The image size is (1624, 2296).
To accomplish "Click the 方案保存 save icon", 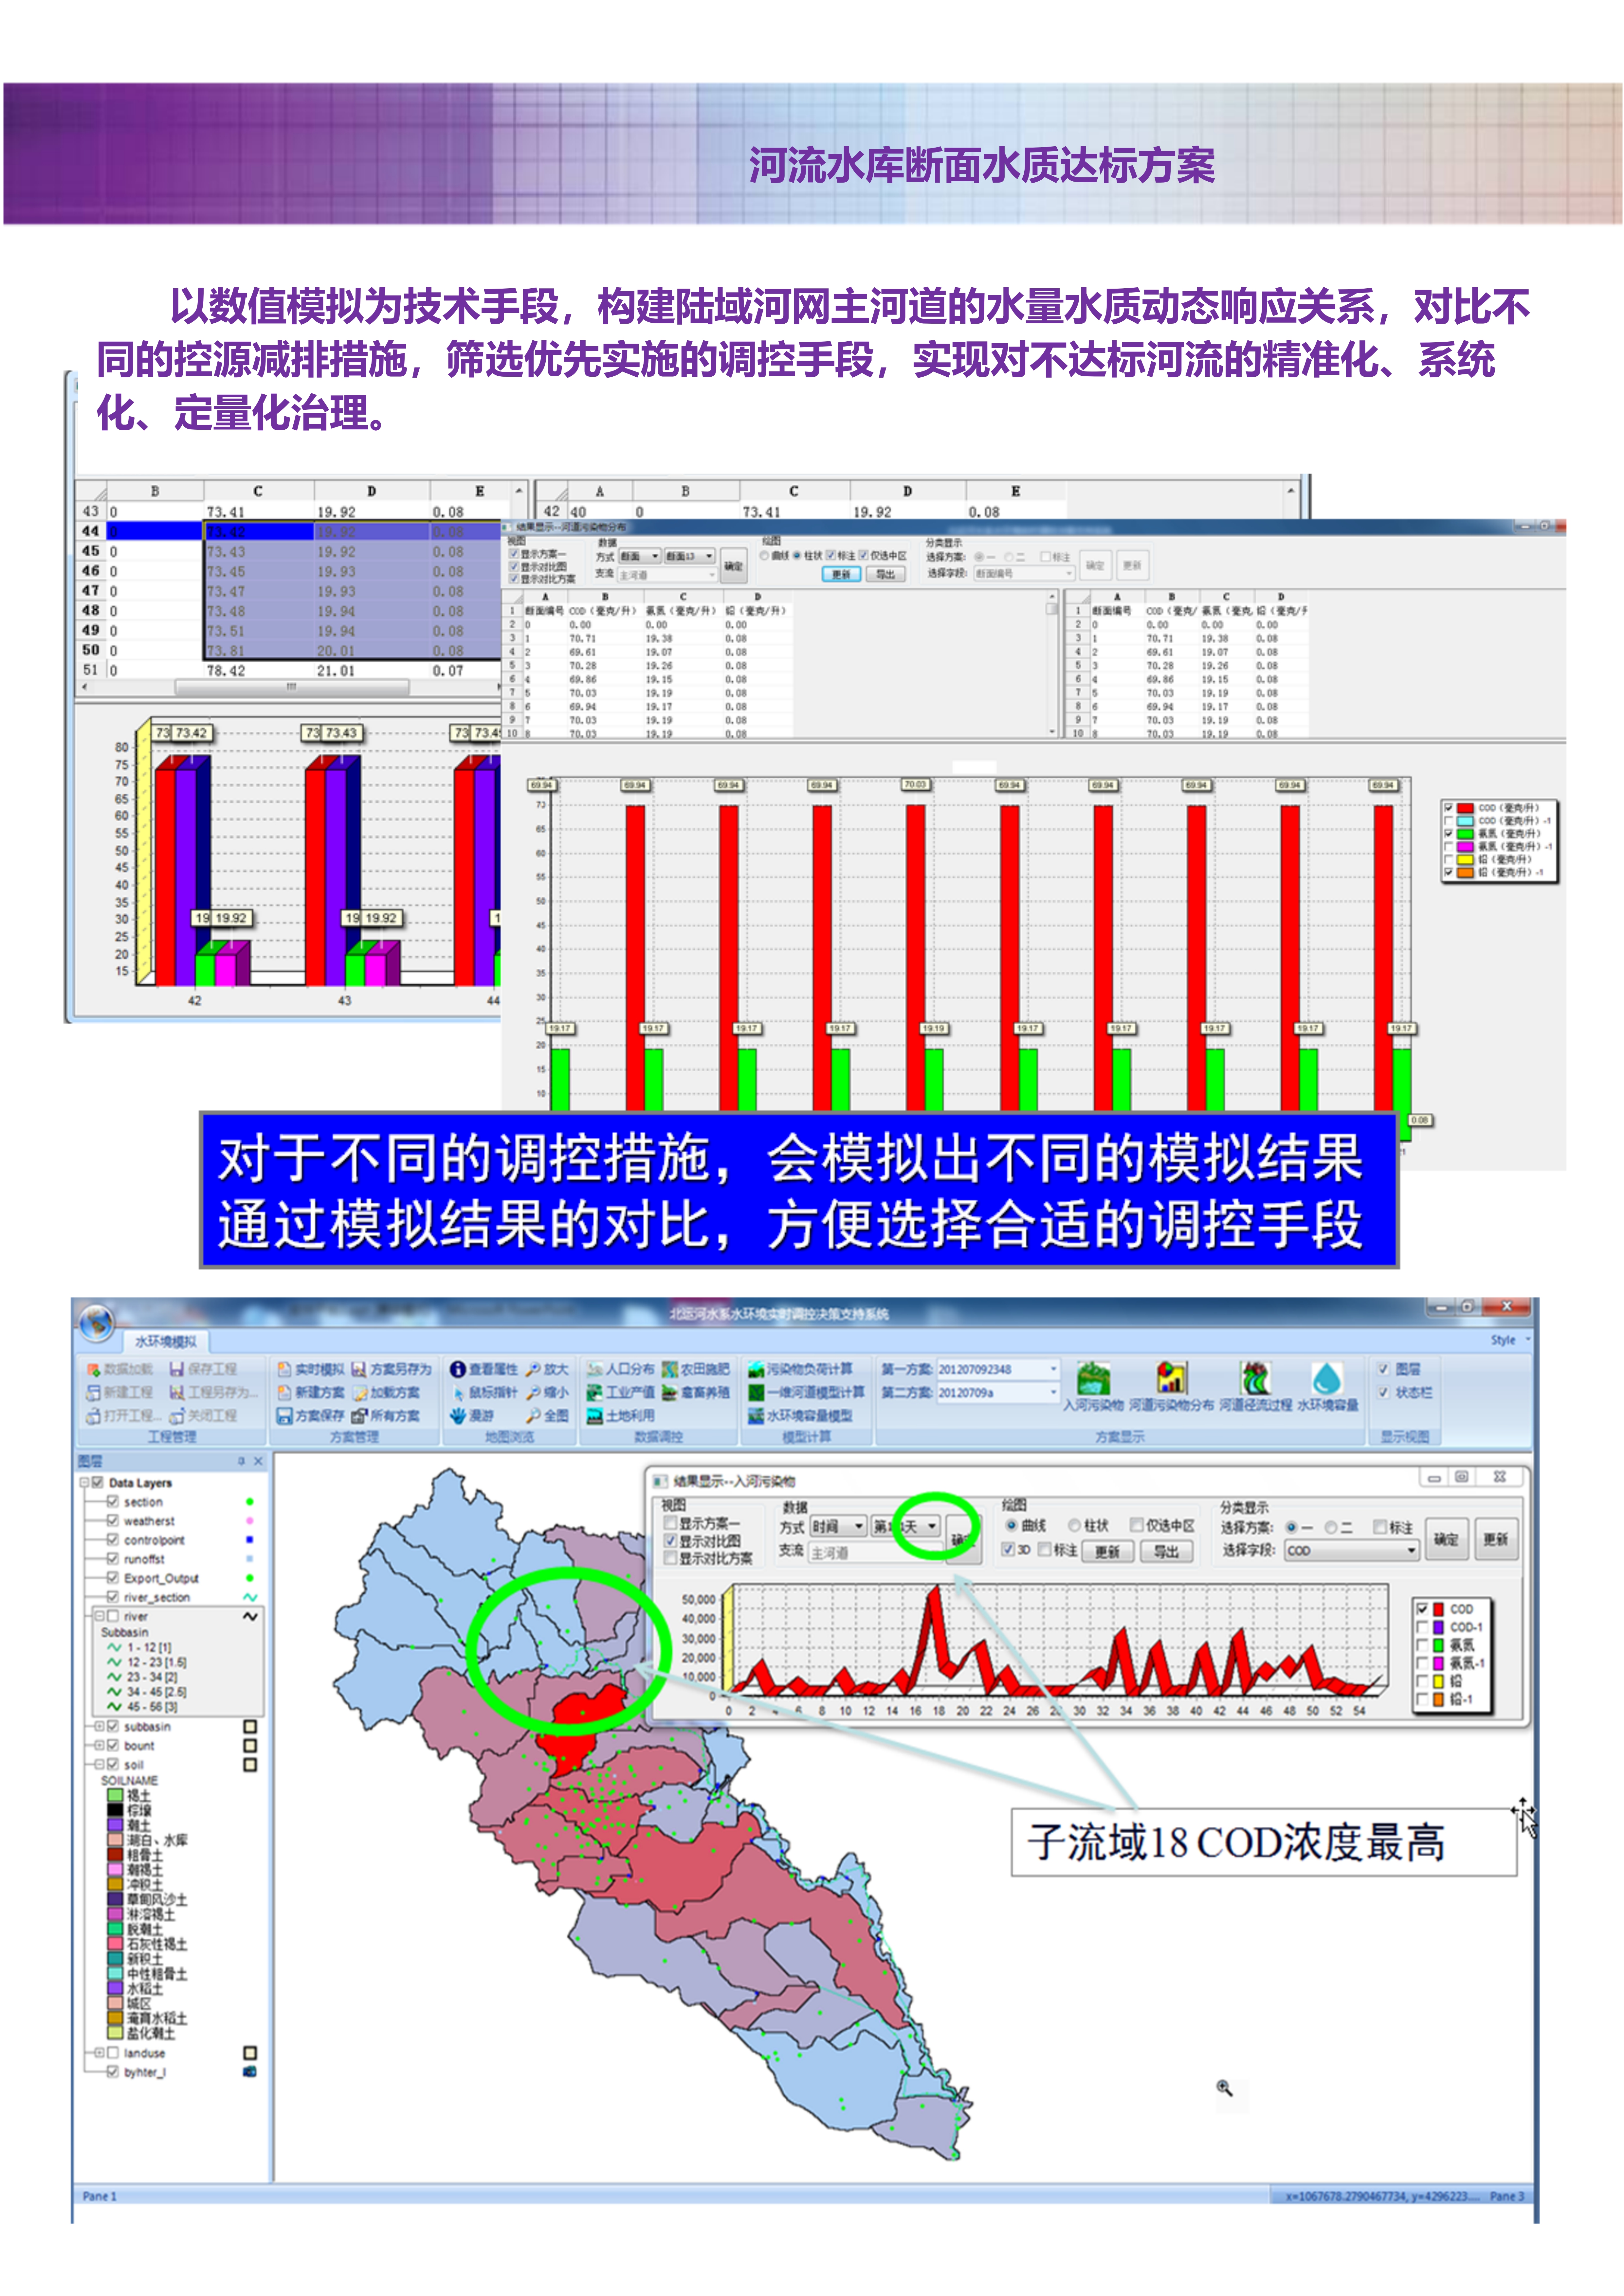I will (285, 1416).
